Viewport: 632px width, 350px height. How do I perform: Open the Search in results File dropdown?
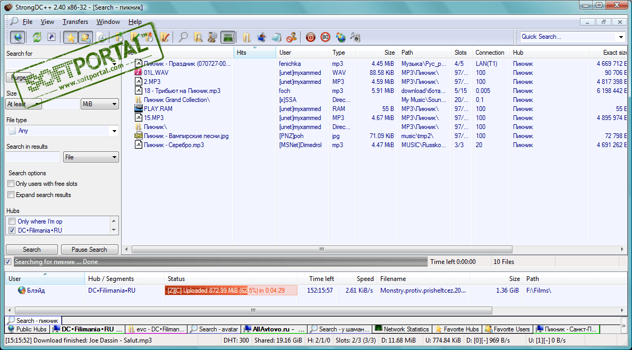[91, 157]
